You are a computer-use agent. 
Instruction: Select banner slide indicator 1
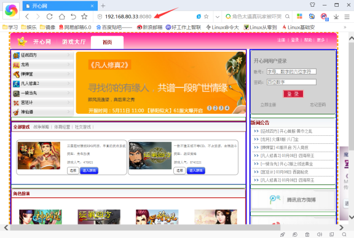click(210, 108)
